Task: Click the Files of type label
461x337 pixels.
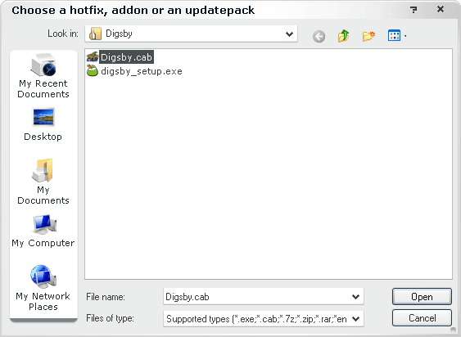Action: pos(110,318)
